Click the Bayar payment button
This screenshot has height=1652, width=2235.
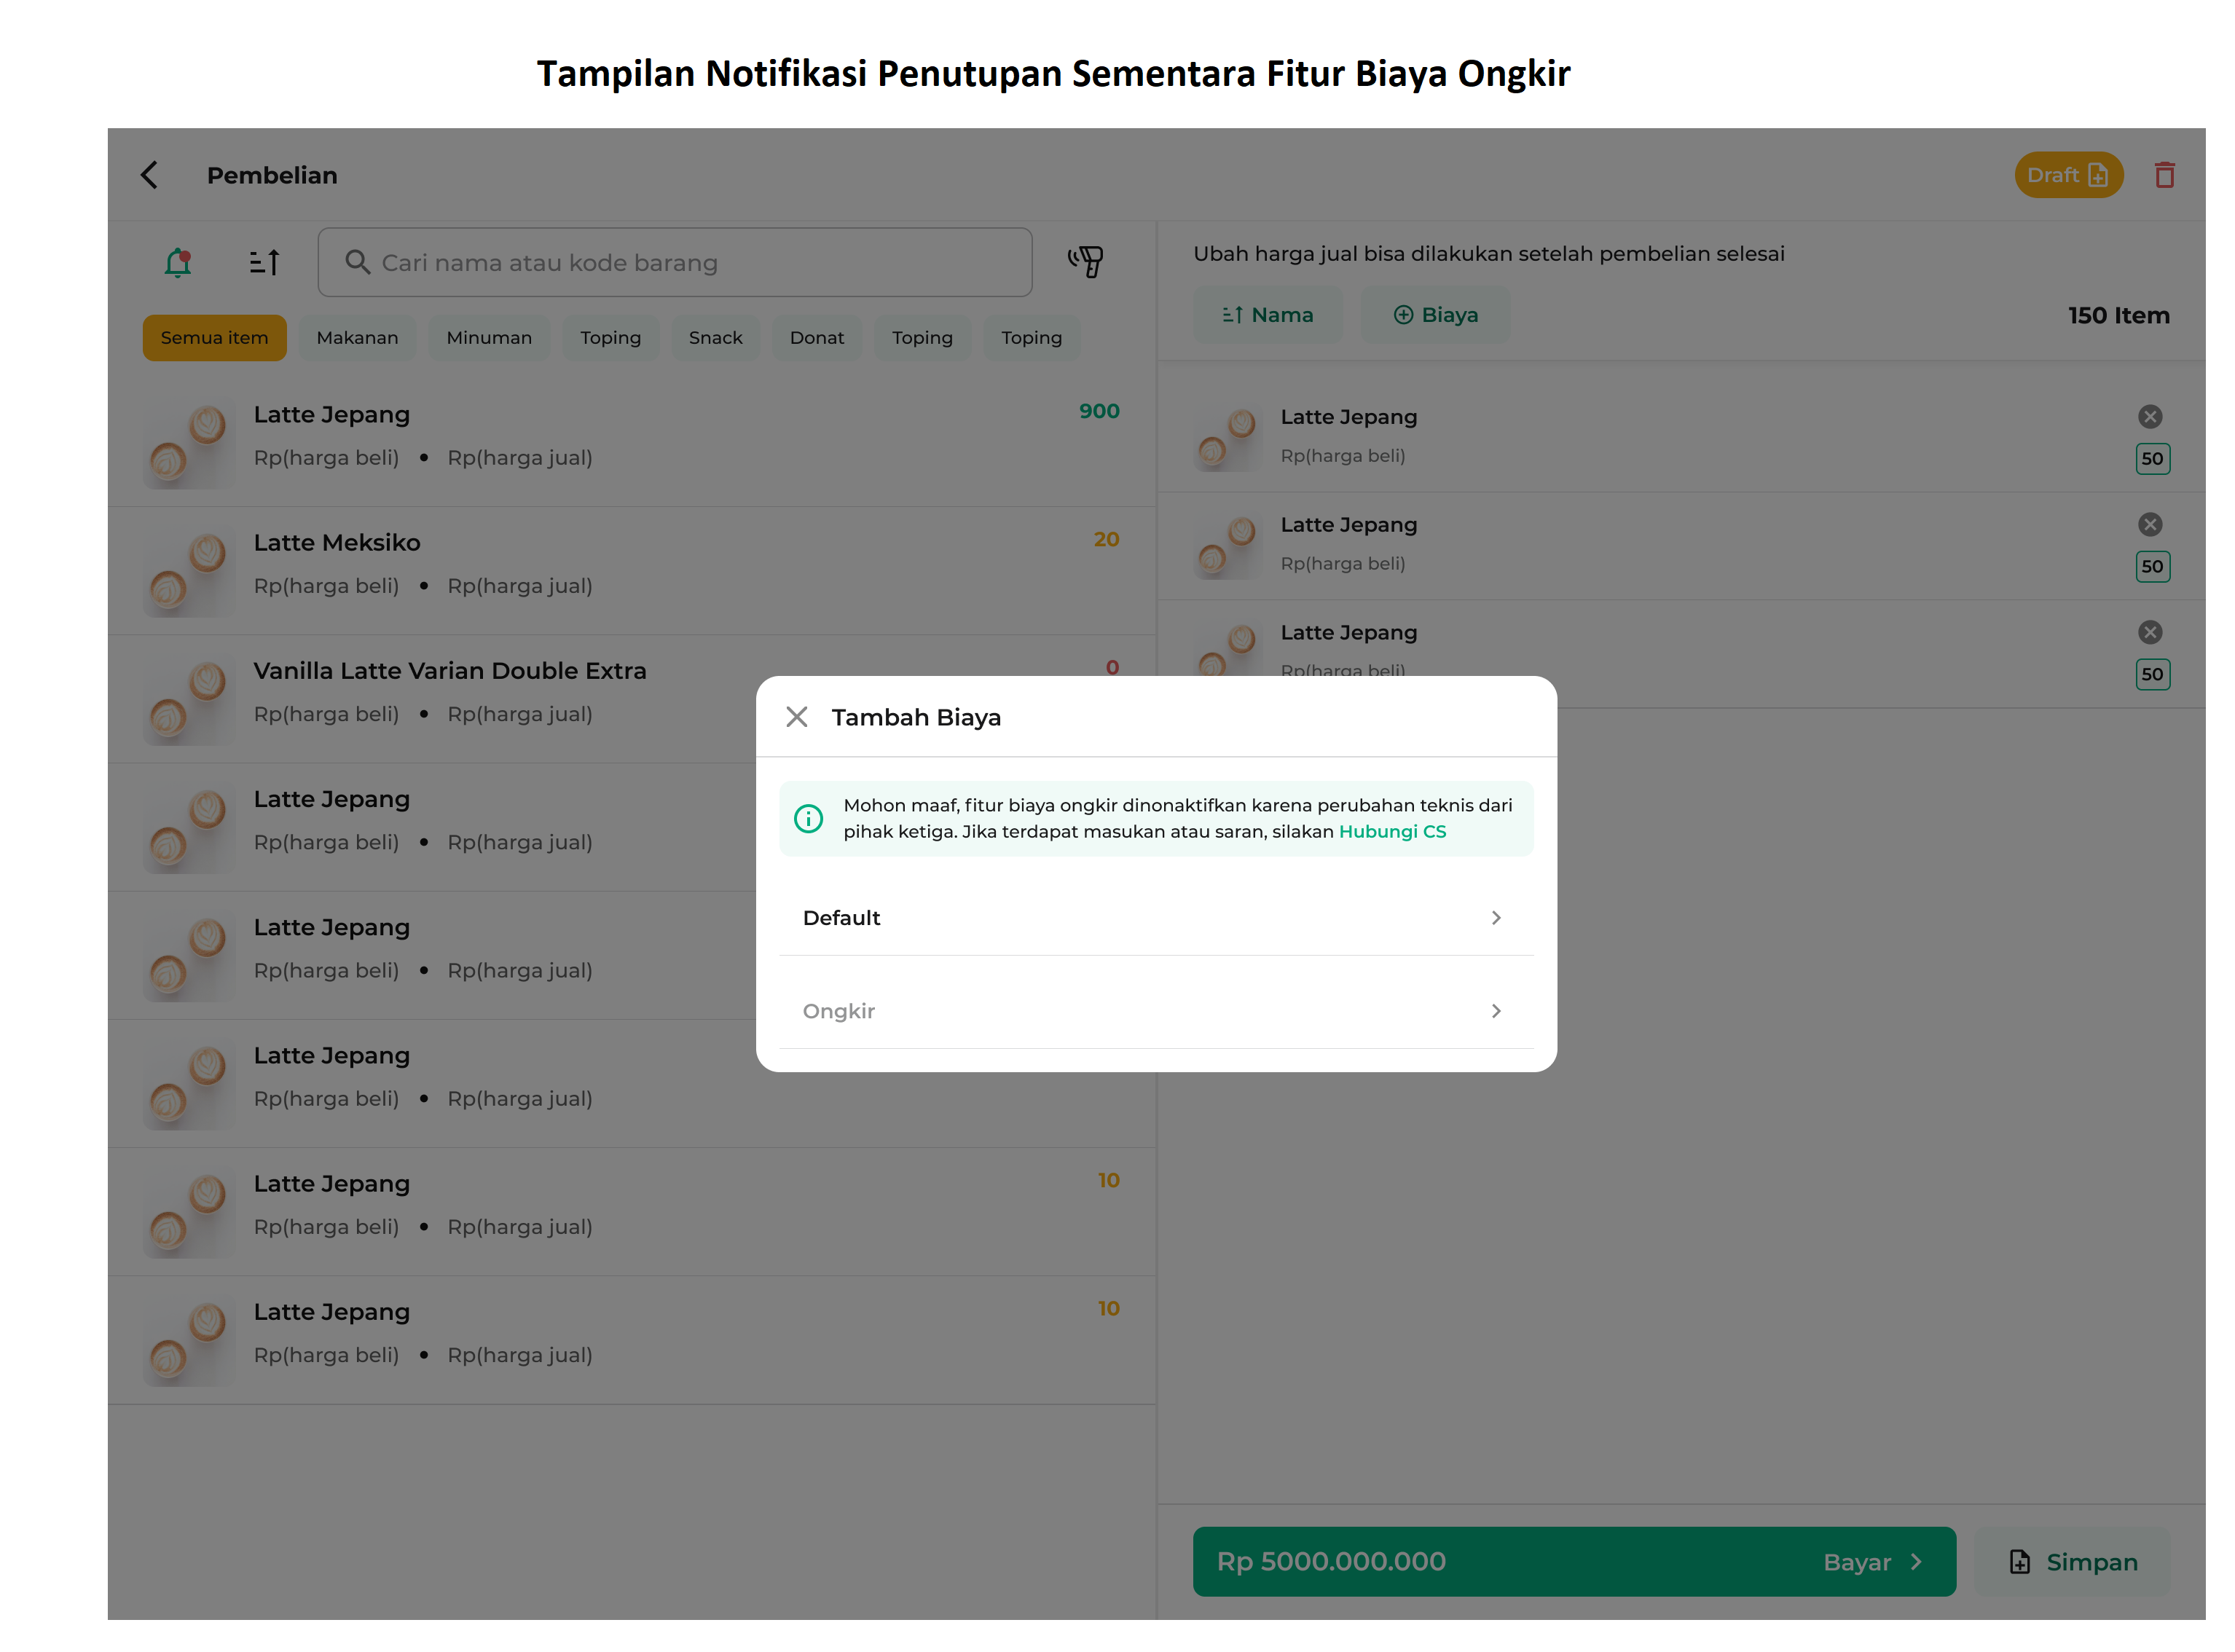click(x=1574, y=1561)
